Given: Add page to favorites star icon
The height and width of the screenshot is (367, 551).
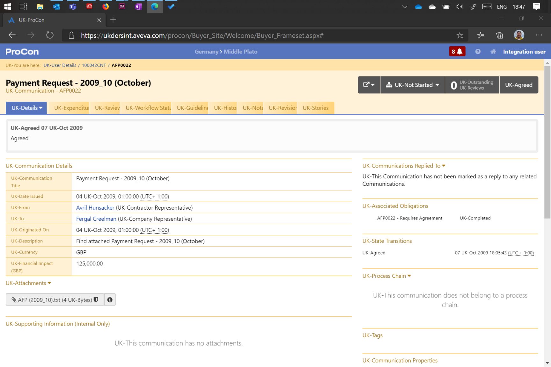Looking at the screenshot, I should [x=459, y=35].
